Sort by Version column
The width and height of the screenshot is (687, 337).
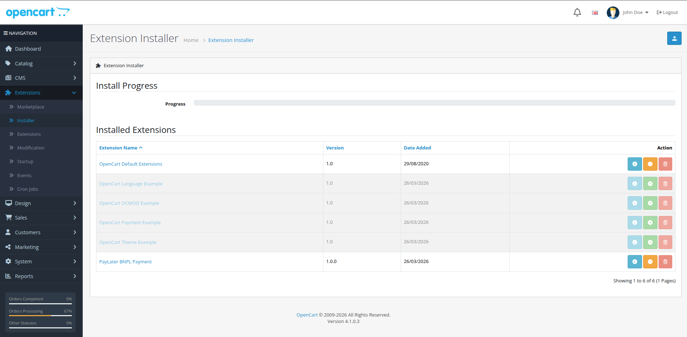click(335, 148)
